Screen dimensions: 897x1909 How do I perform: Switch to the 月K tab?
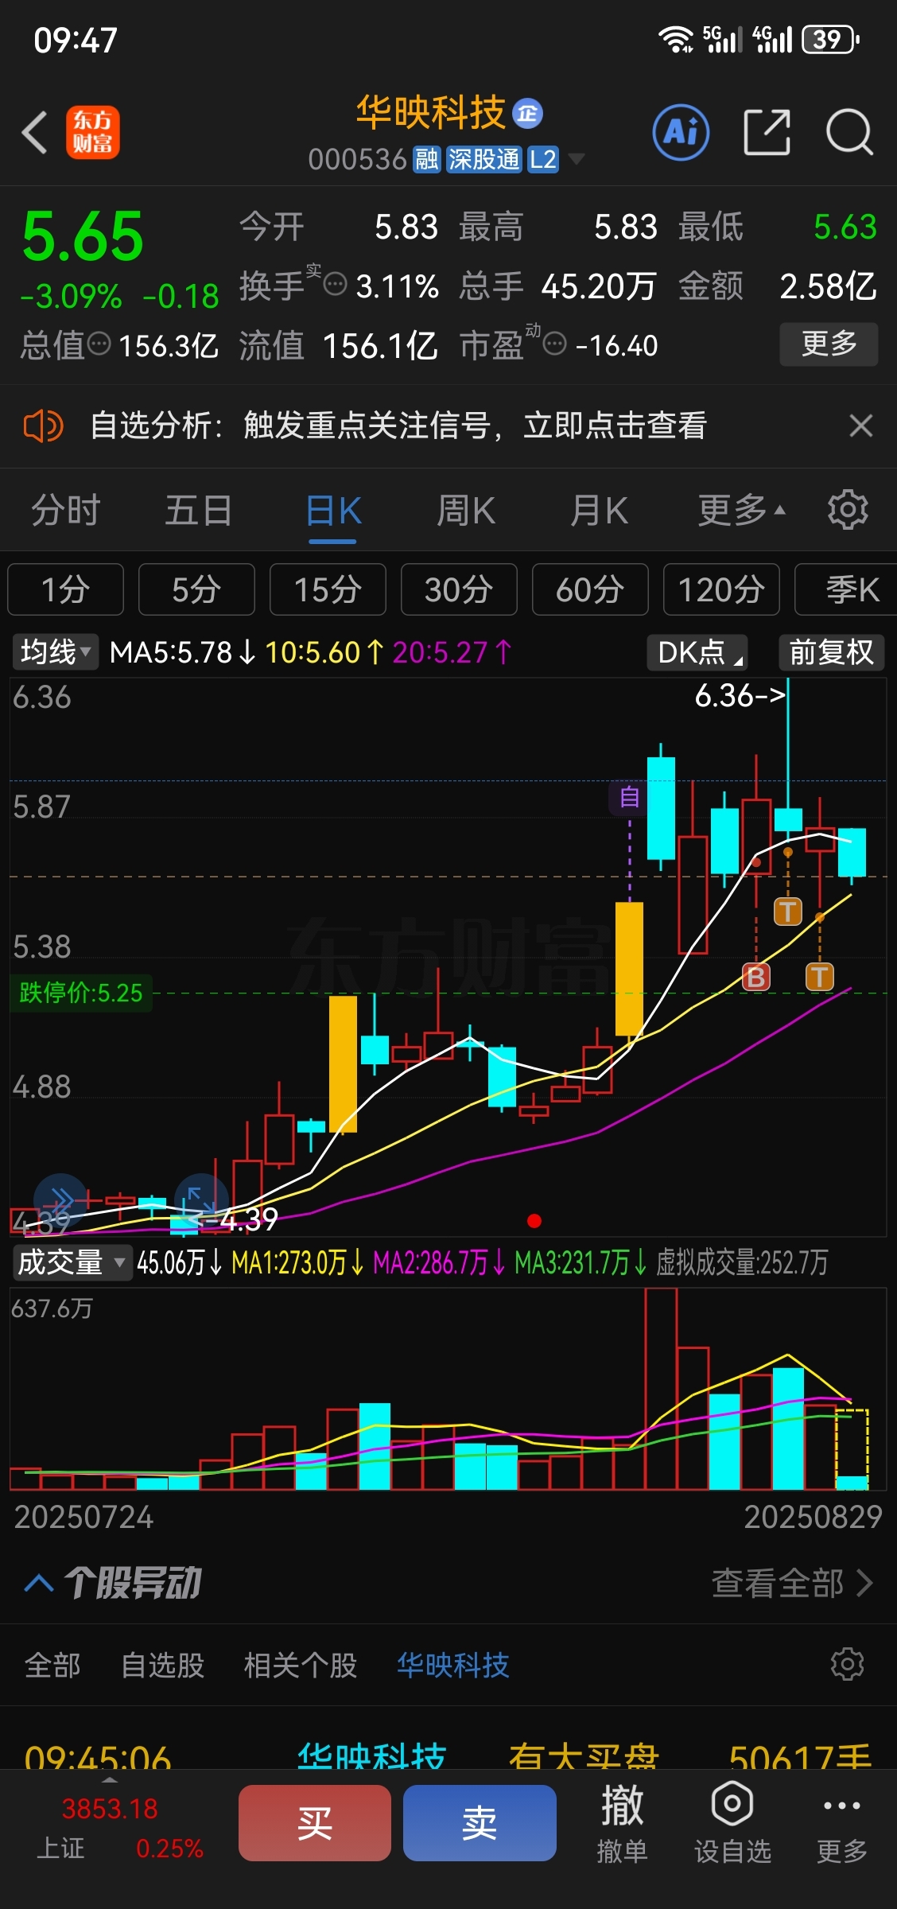click(x=600, y=510)
